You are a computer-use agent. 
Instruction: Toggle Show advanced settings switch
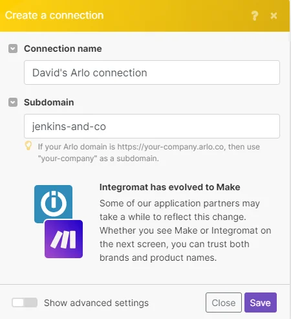tap(25, 303)
